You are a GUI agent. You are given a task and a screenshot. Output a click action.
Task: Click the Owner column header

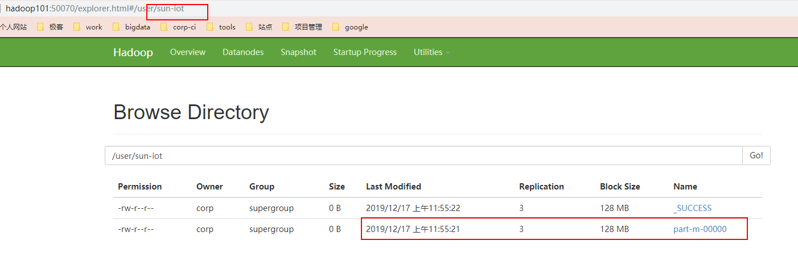(209, 187)
